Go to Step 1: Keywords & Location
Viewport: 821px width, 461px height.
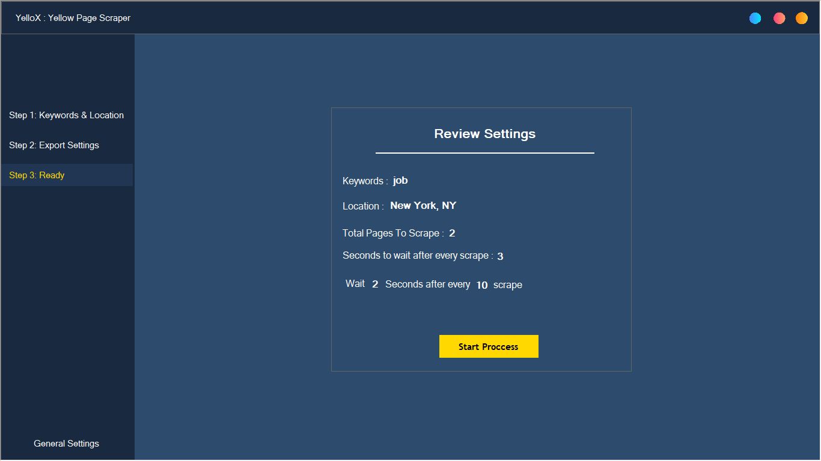pos(67,115)
